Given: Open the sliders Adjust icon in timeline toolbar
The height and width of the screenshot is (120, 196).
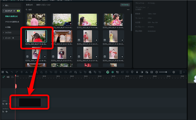Looking at the screenshot, I should (x=61, y=72).
